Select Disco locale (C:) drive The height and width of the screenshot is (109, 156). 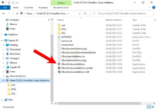(x=18, y=76)
